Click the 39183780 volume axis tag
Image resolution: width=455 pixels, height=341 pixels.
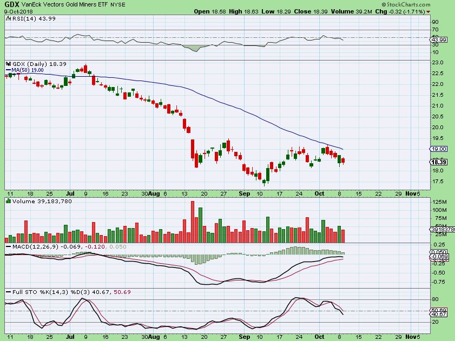click(x=443, y=229)
